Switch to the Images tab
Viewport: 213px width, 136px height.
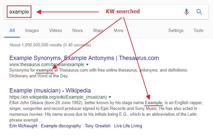point(32,31)
